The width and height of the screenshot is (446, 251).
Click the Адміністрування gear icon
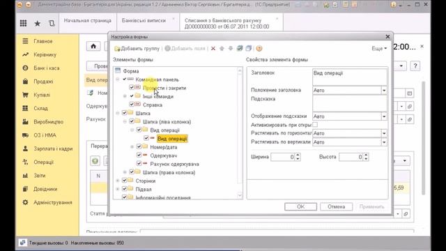point(25,202)
